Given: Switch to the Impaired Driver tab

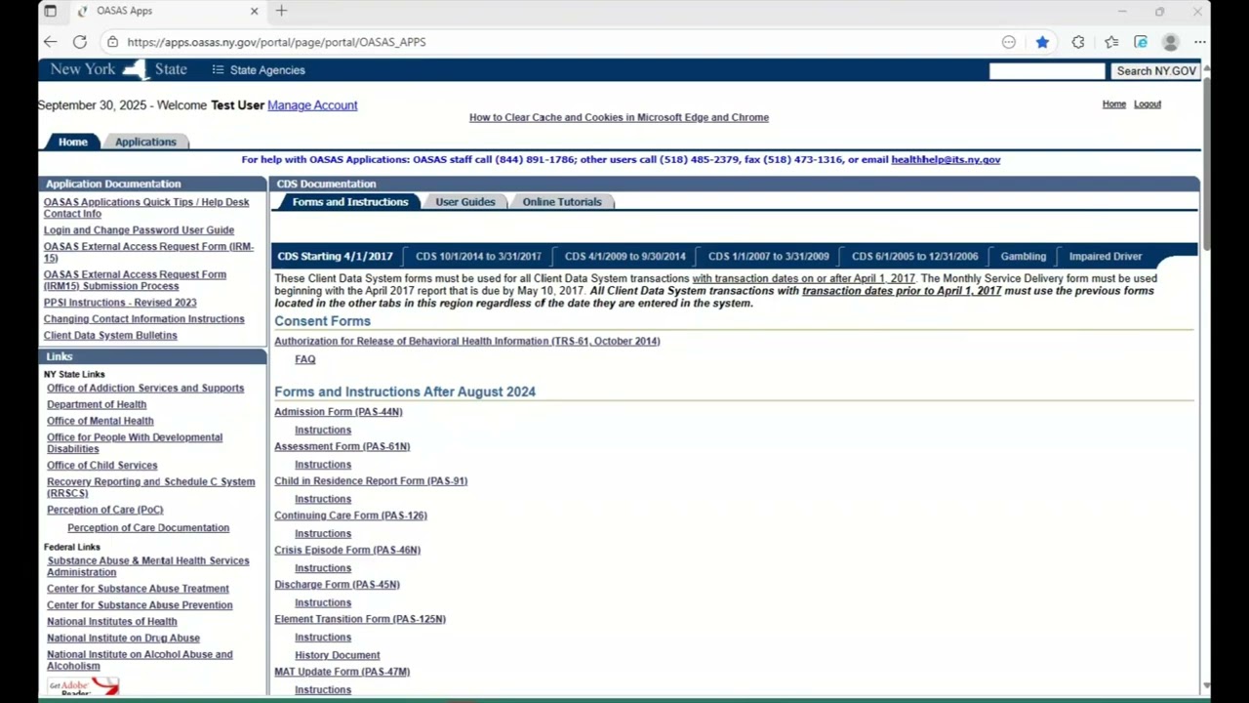Looking at the screenshot, I should (1105, 256).
